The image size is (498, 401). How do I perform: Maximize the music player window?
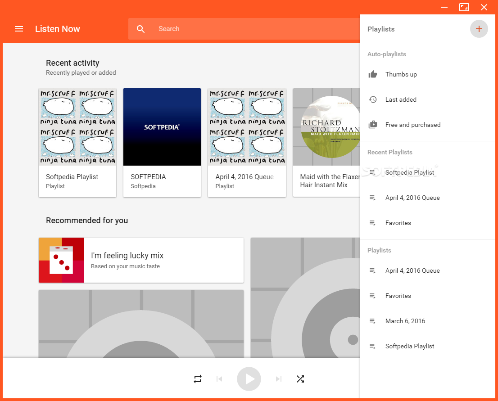coord(464,7)
